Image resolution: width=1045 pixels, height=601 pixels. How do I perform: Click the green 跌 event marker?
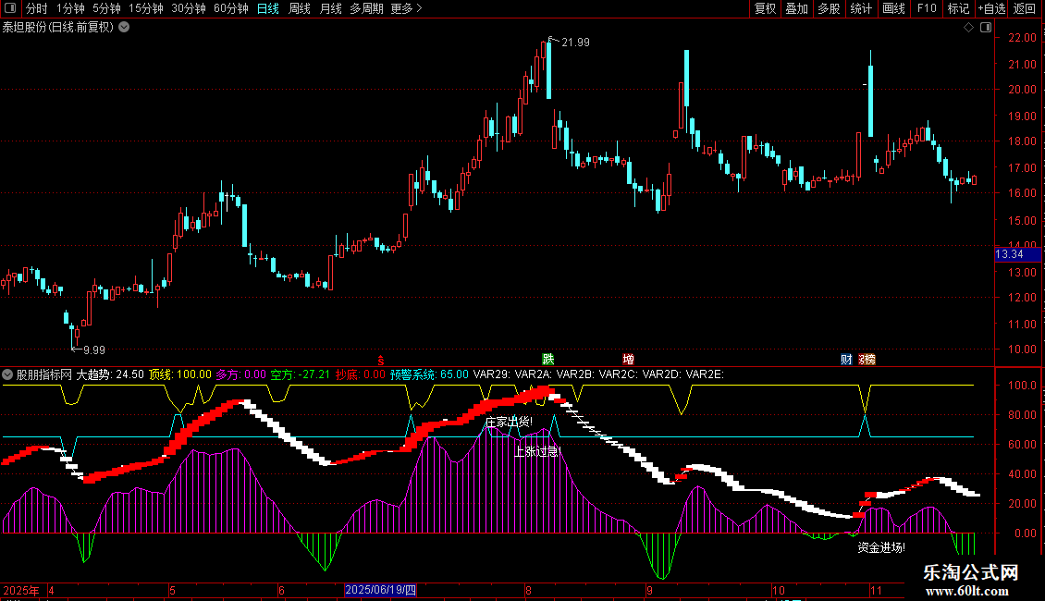547,359
